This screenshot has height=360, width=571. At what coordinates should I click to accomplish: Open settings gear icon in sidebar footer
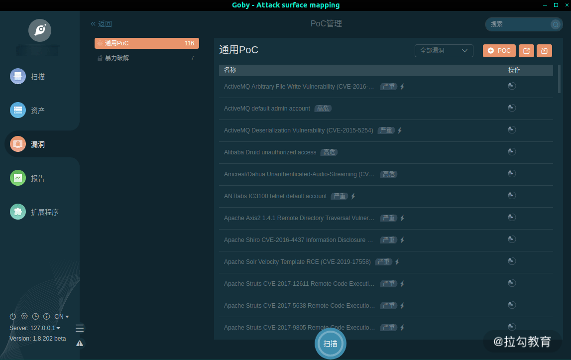(24, 316)
